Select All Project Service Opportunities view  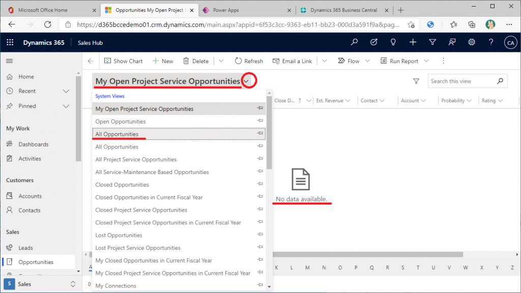pos(136,159)
